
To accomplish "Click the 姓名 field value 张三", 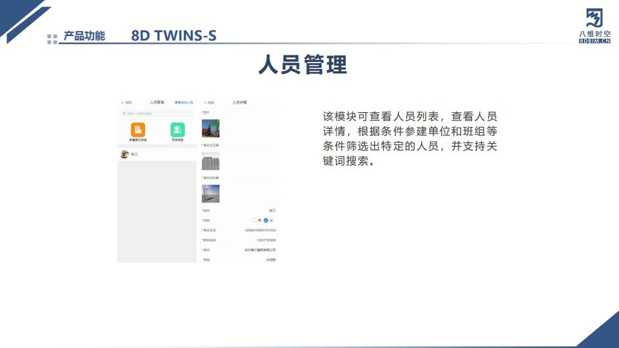I will point(272,211).
